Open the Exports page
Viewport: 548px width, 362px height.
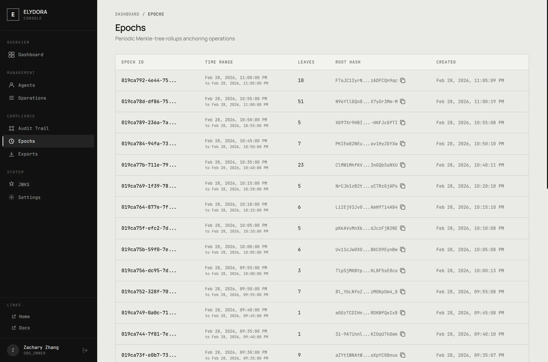(28, 154)
